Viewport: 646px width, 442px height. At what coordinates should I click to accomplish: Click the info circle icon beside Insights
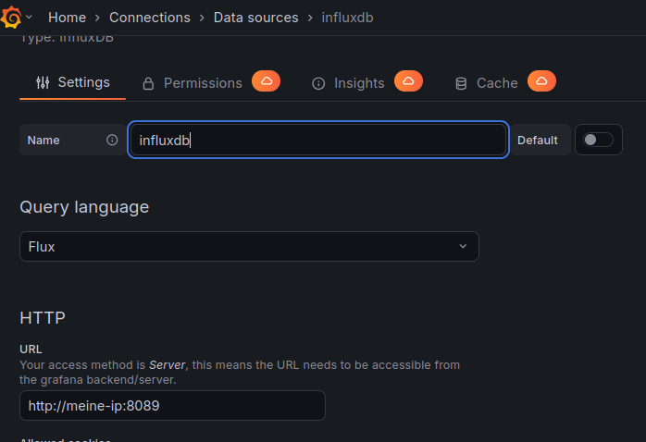coord(318,84)
